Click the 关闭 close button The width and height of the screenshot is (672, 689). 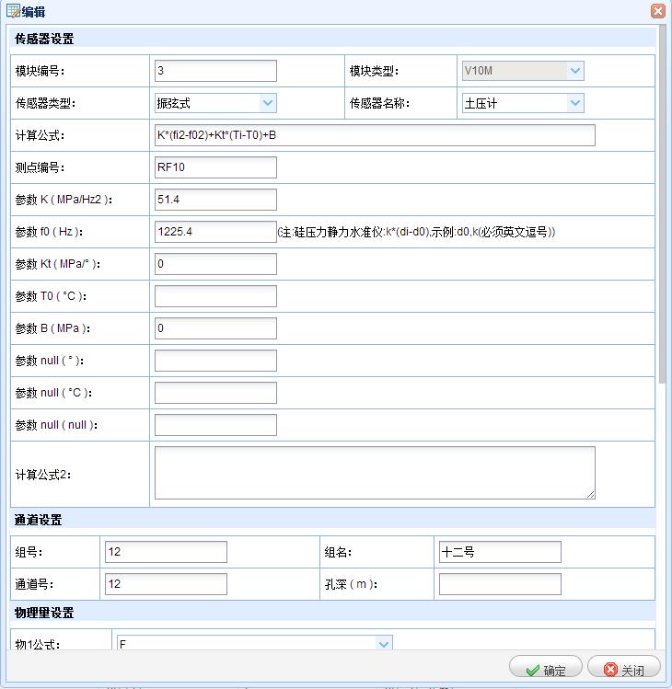[623, 670]
